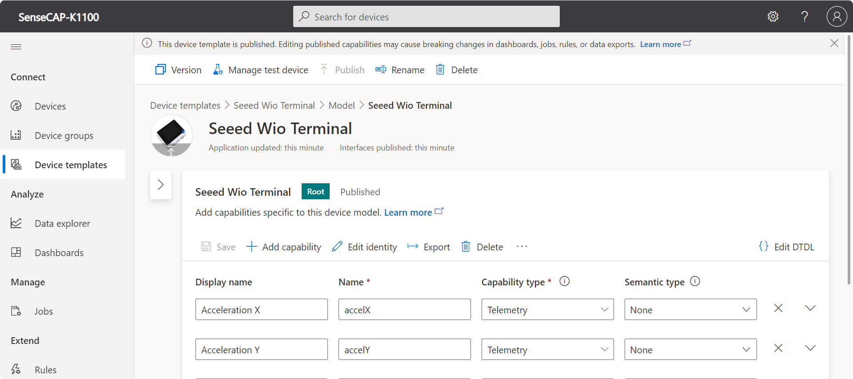Click the Save button
The image size is (853, 379).
coord(218,247)
